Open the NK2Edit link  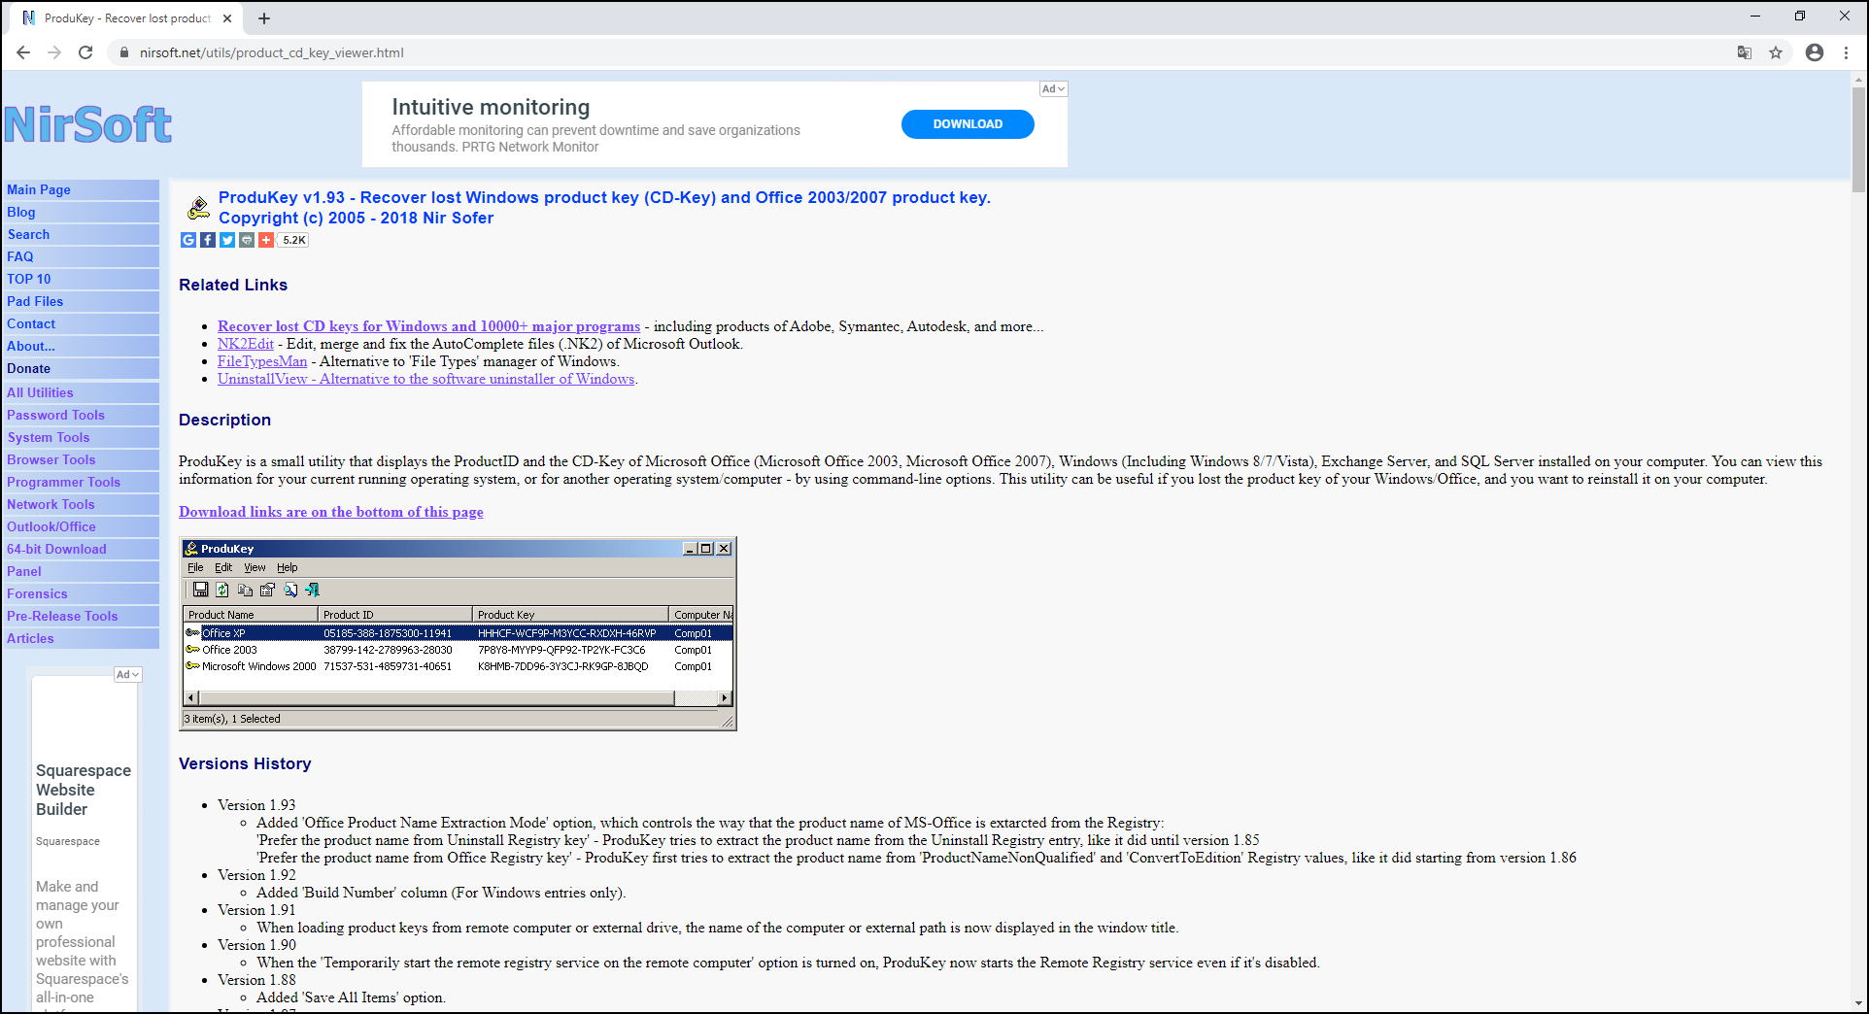point(246,344)
